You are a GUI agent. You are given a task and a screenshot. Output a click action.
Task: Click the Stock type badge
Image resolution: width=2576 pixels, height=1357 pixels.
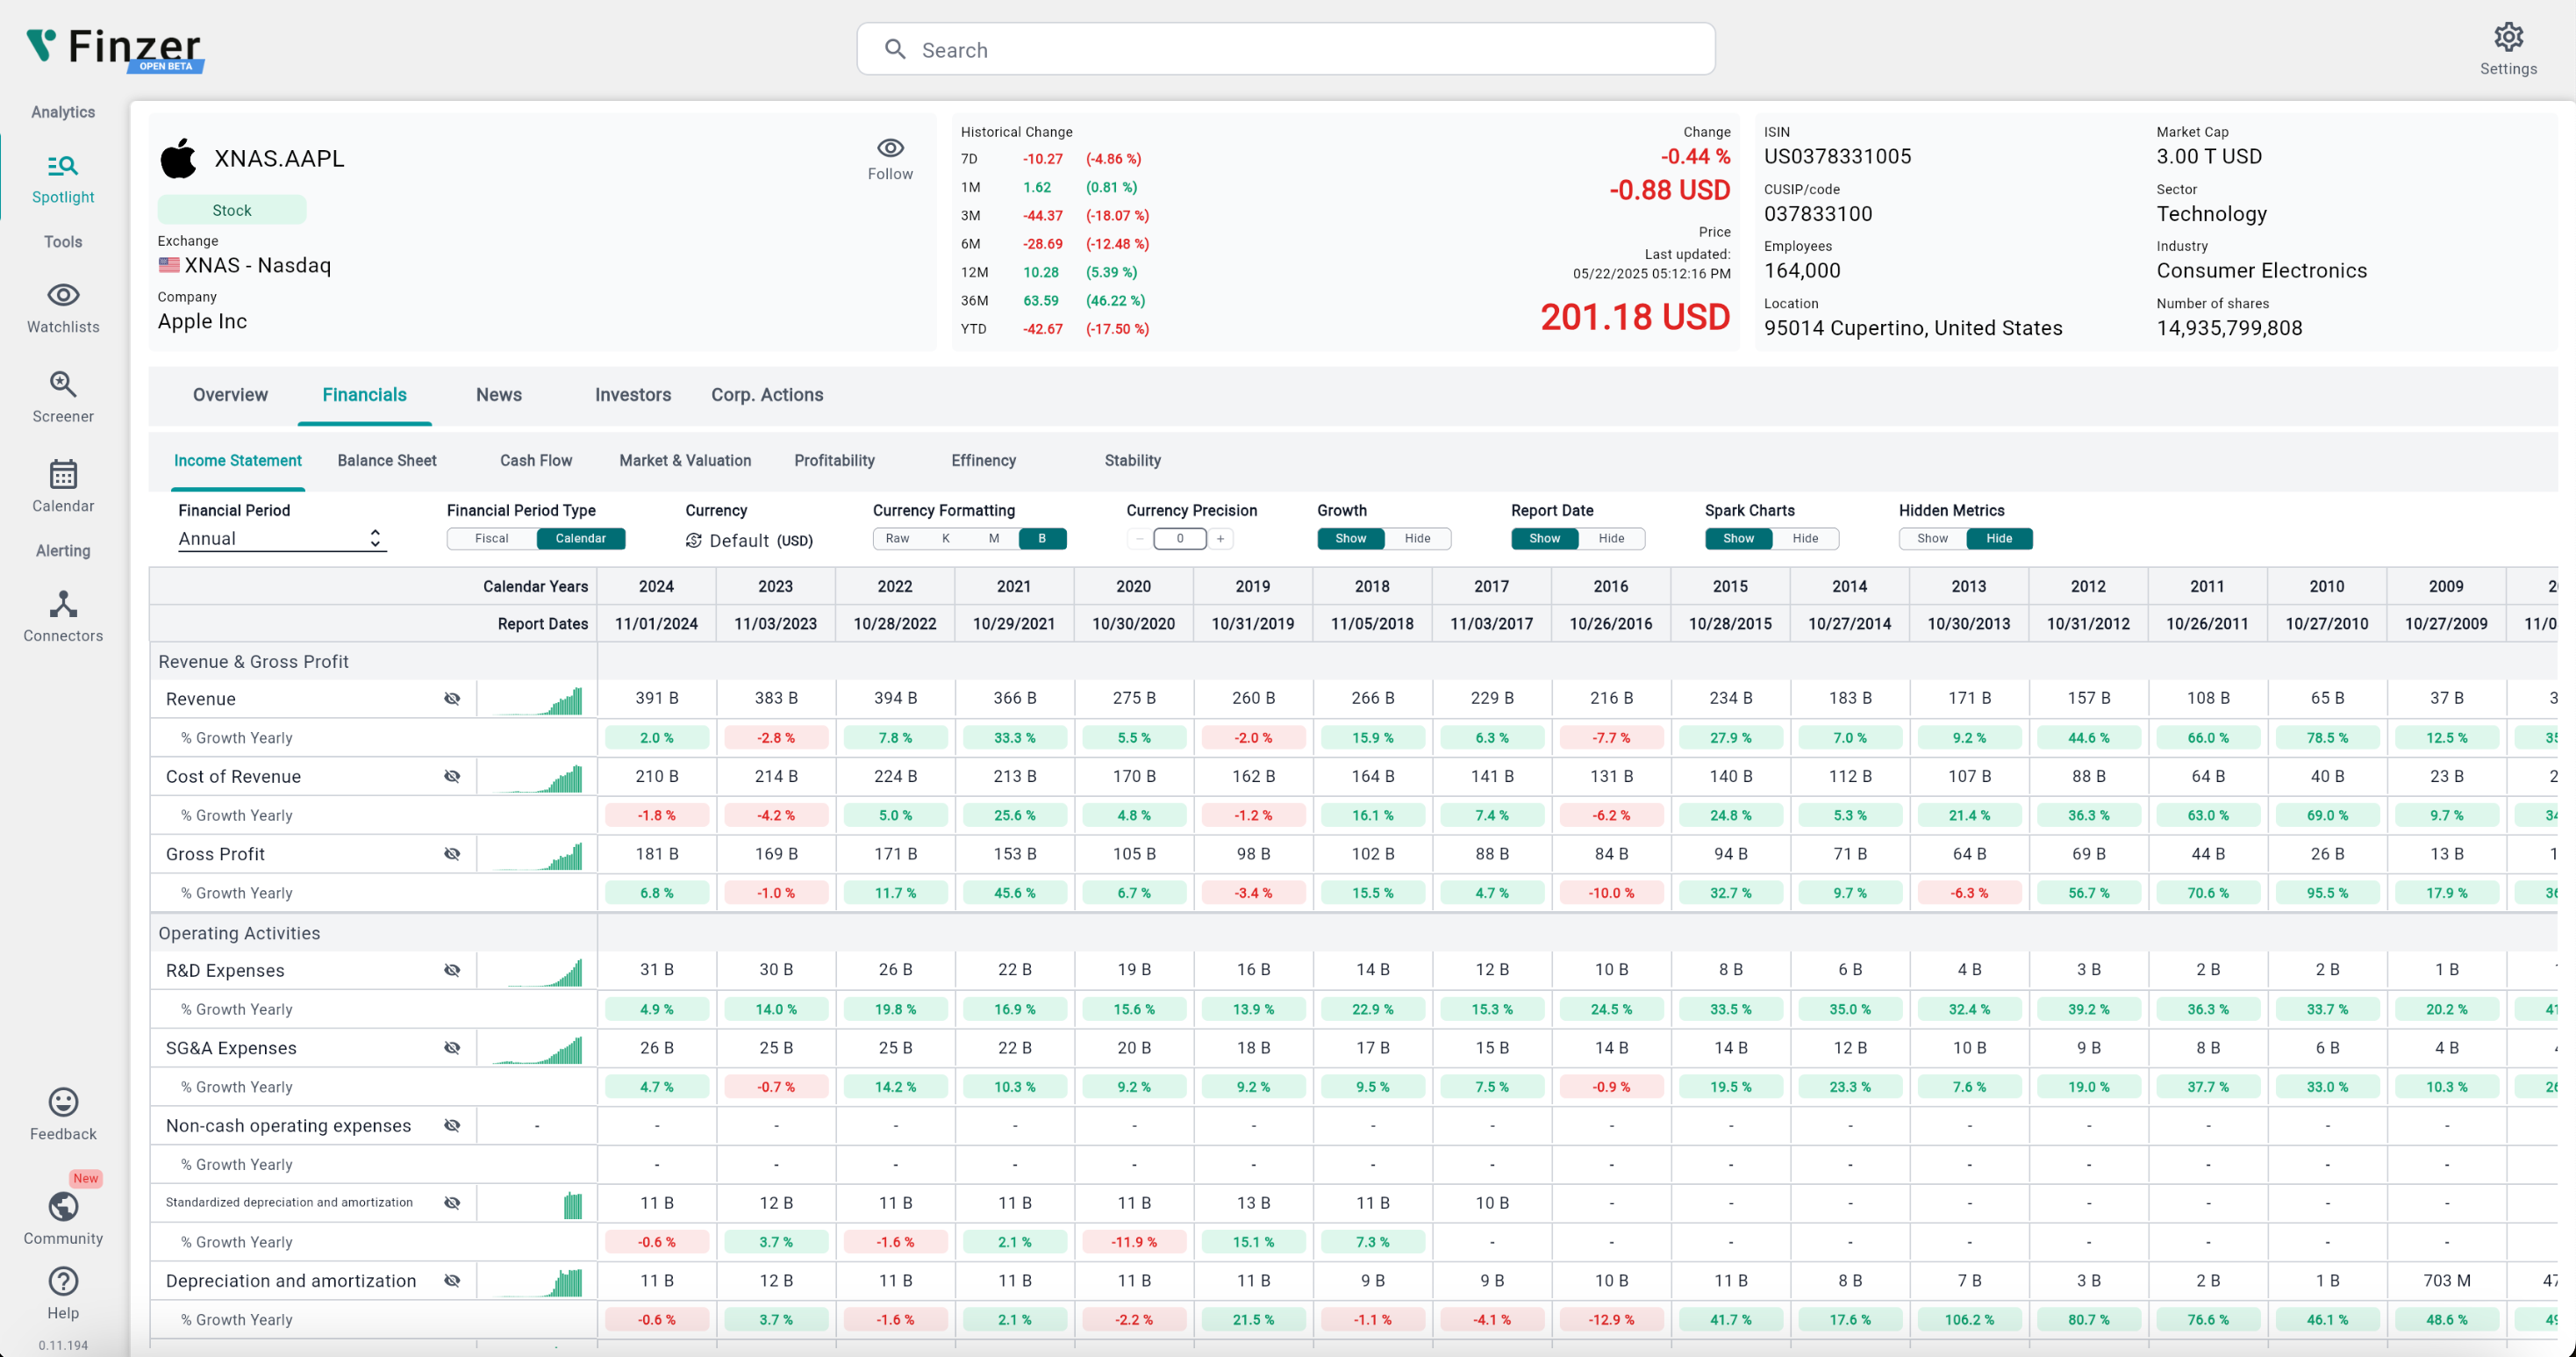(232, 210)
